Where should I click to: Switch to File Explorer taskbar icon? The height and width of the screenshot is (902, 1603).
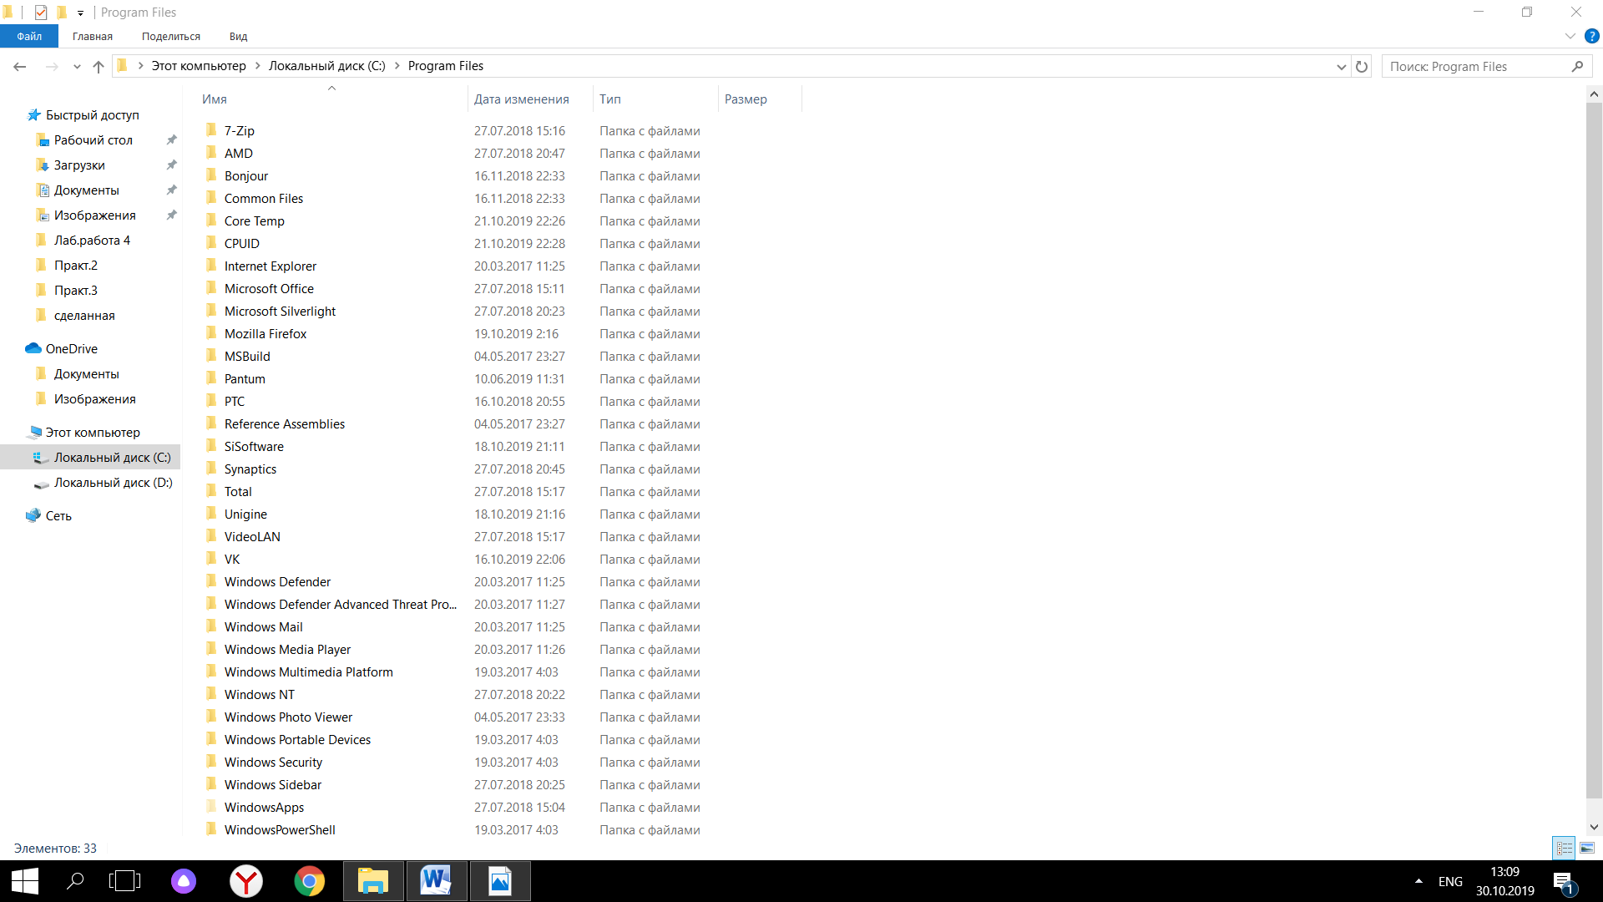click(x=373, y=881)
